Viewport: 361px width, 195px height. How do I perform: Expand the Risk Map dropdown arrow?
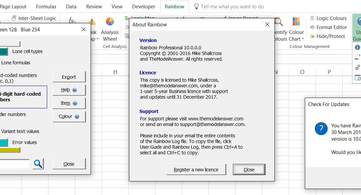(98, 39)
